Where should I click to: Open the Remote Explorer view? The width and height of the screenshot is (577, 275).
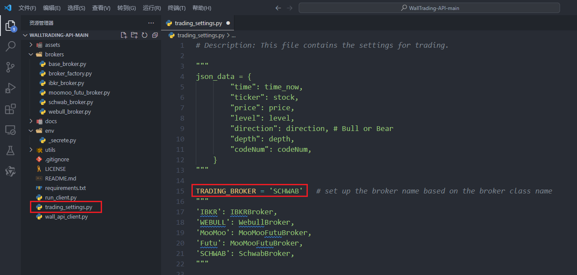10,130
